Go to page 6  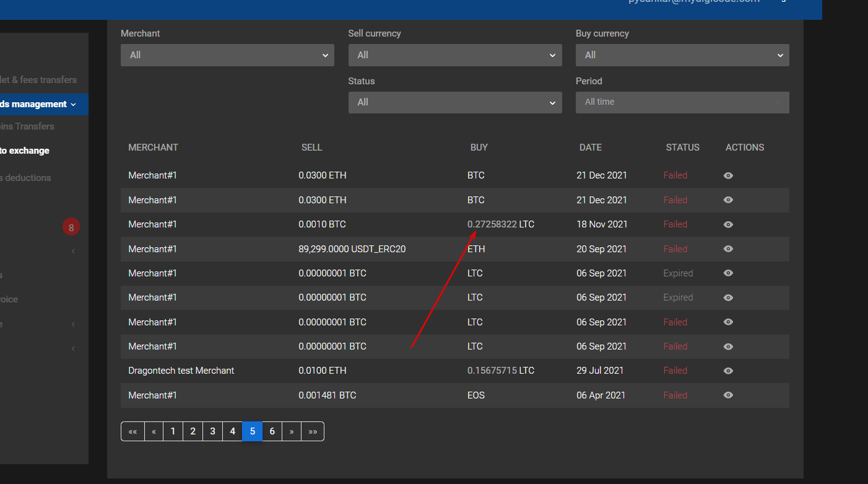click(x=272, y=431)
